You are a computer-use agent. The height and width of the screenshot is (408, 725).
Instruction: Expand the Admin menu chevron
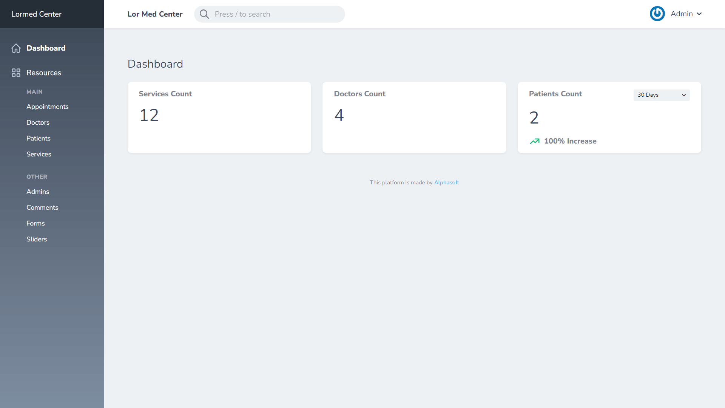[699, 14]
